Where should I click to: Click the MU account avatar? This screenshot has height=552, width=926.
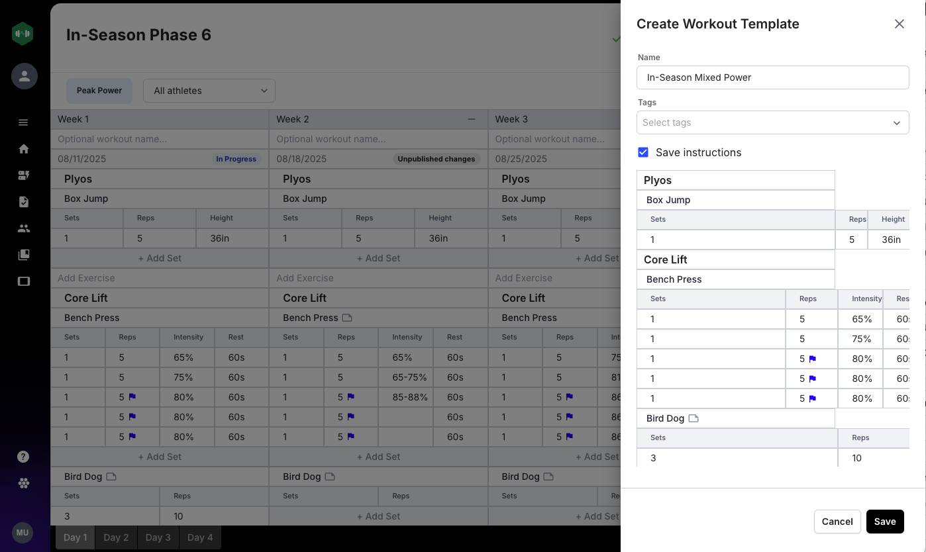(23, 533)
